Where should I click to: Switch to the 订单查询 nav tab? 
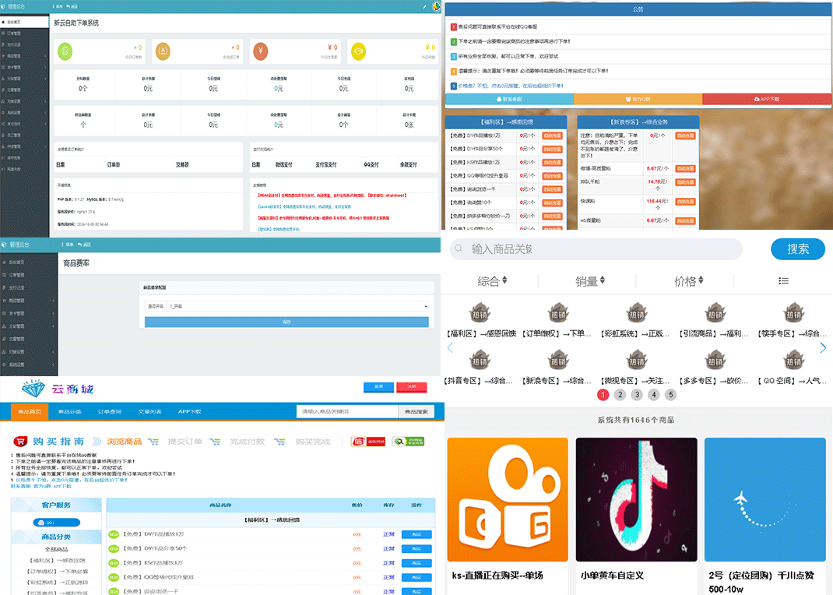coord(109,411)
